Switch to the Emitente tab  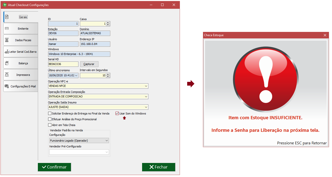pyautogui.click(x=21, y=29)
